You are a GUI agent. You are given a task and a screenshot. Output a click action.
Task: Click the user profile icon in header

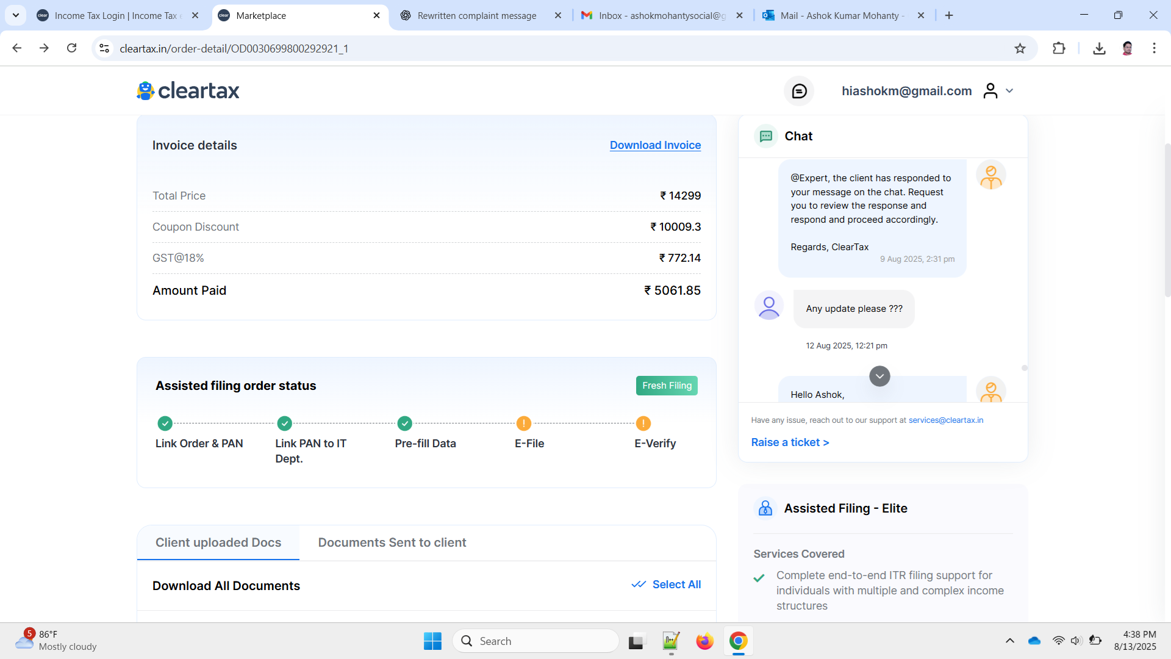coord(990,91)
